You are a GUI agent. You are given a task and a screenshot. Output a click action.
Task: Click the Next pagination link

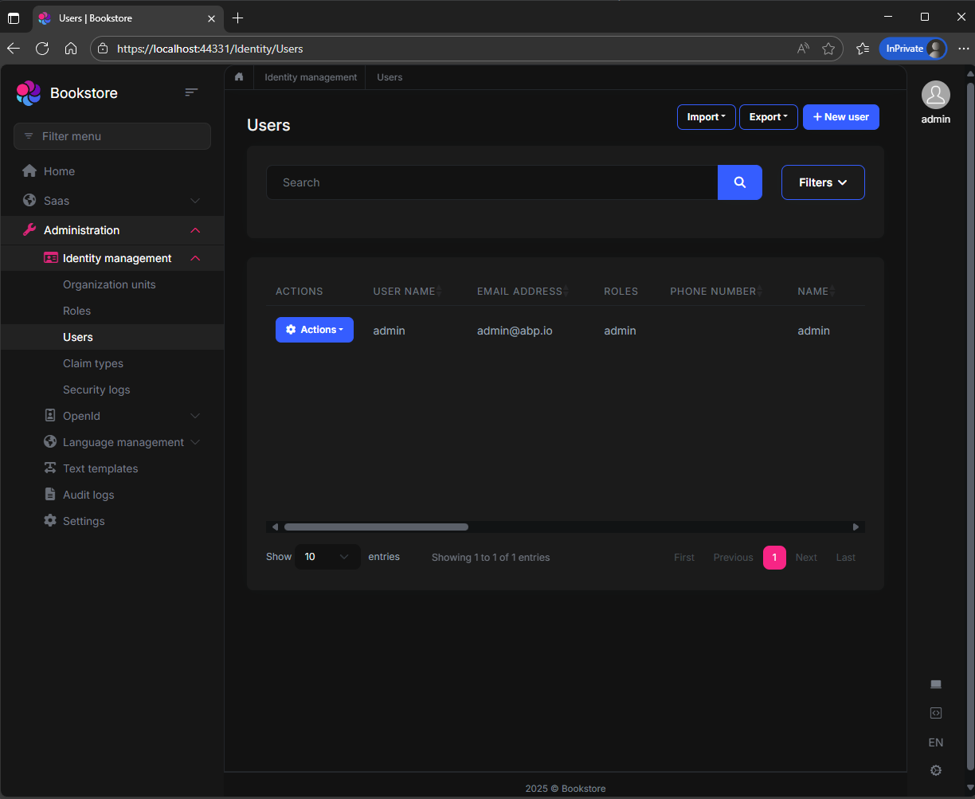click(x=806, y=558)
